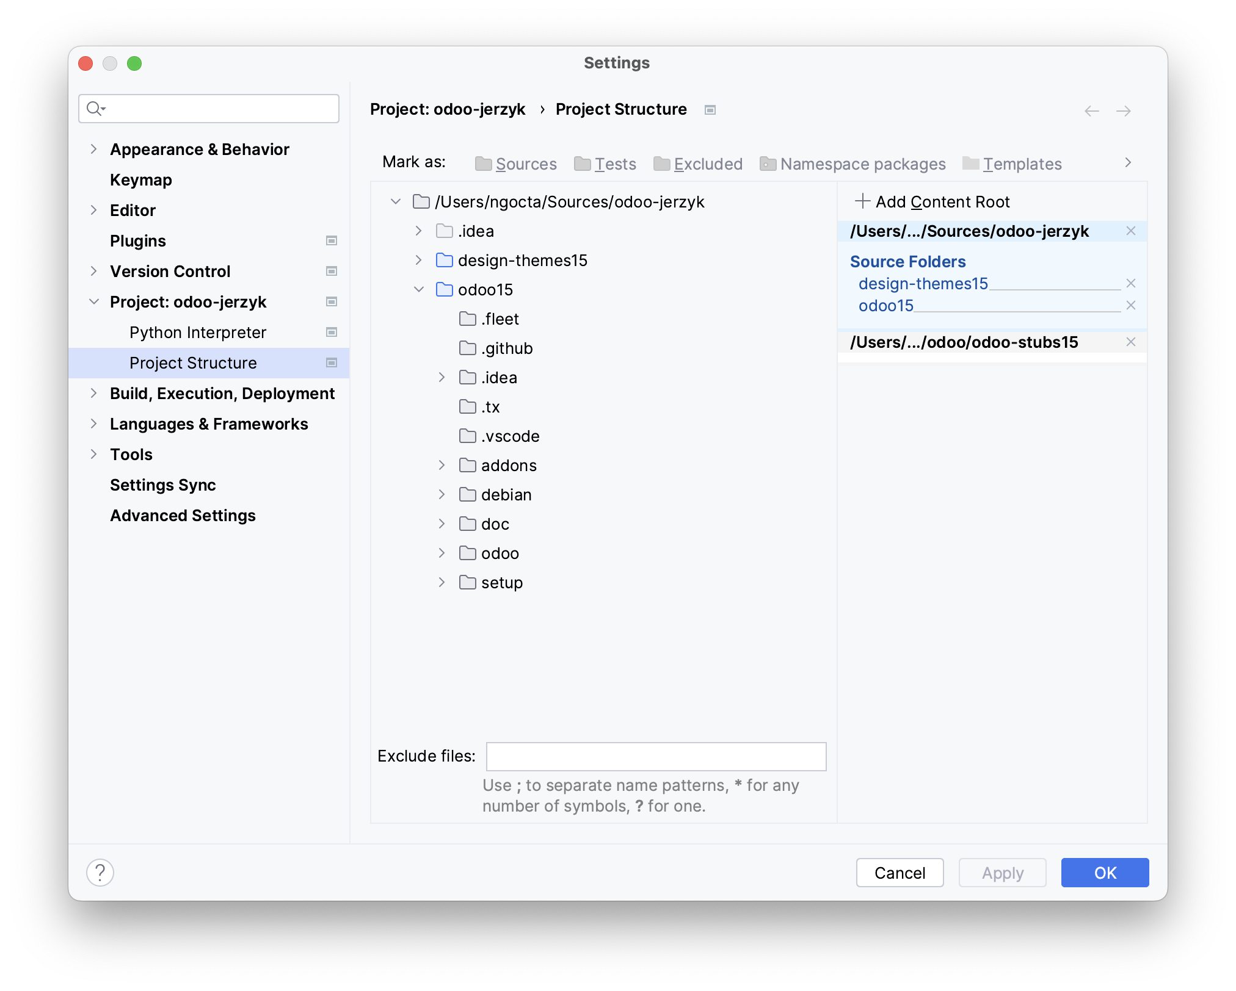Collapse the odoo15 folder
Image resolution: width=1236 pixels, height=991 pixels.
coord(419,289)
